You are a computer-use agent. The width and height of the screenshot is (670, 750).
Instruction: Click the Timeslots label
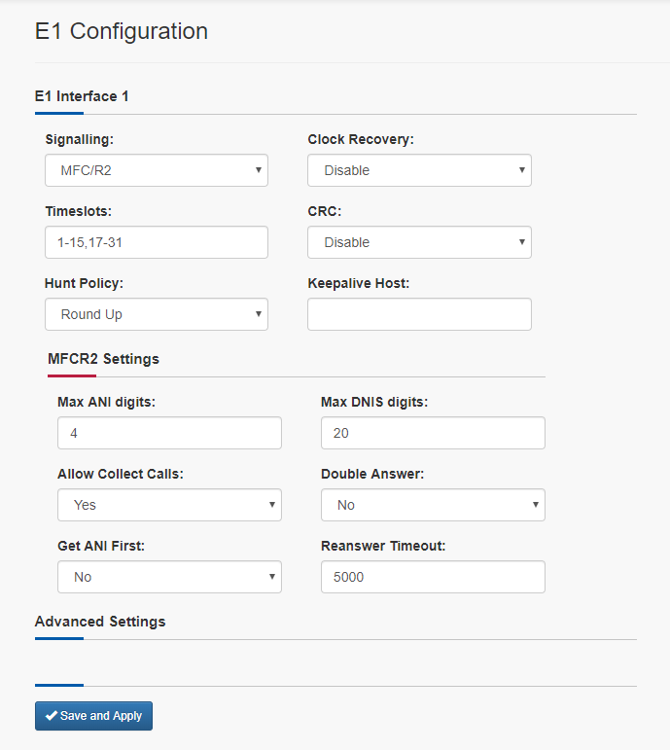[x=79, y=211]
